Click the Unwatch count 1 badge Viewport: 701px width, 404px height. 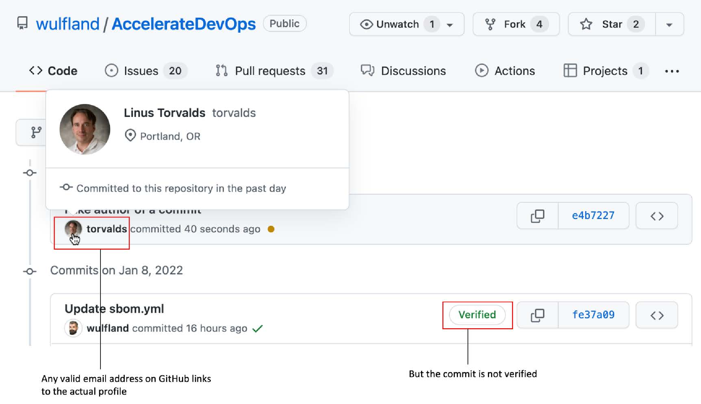[x=432, y=24]
